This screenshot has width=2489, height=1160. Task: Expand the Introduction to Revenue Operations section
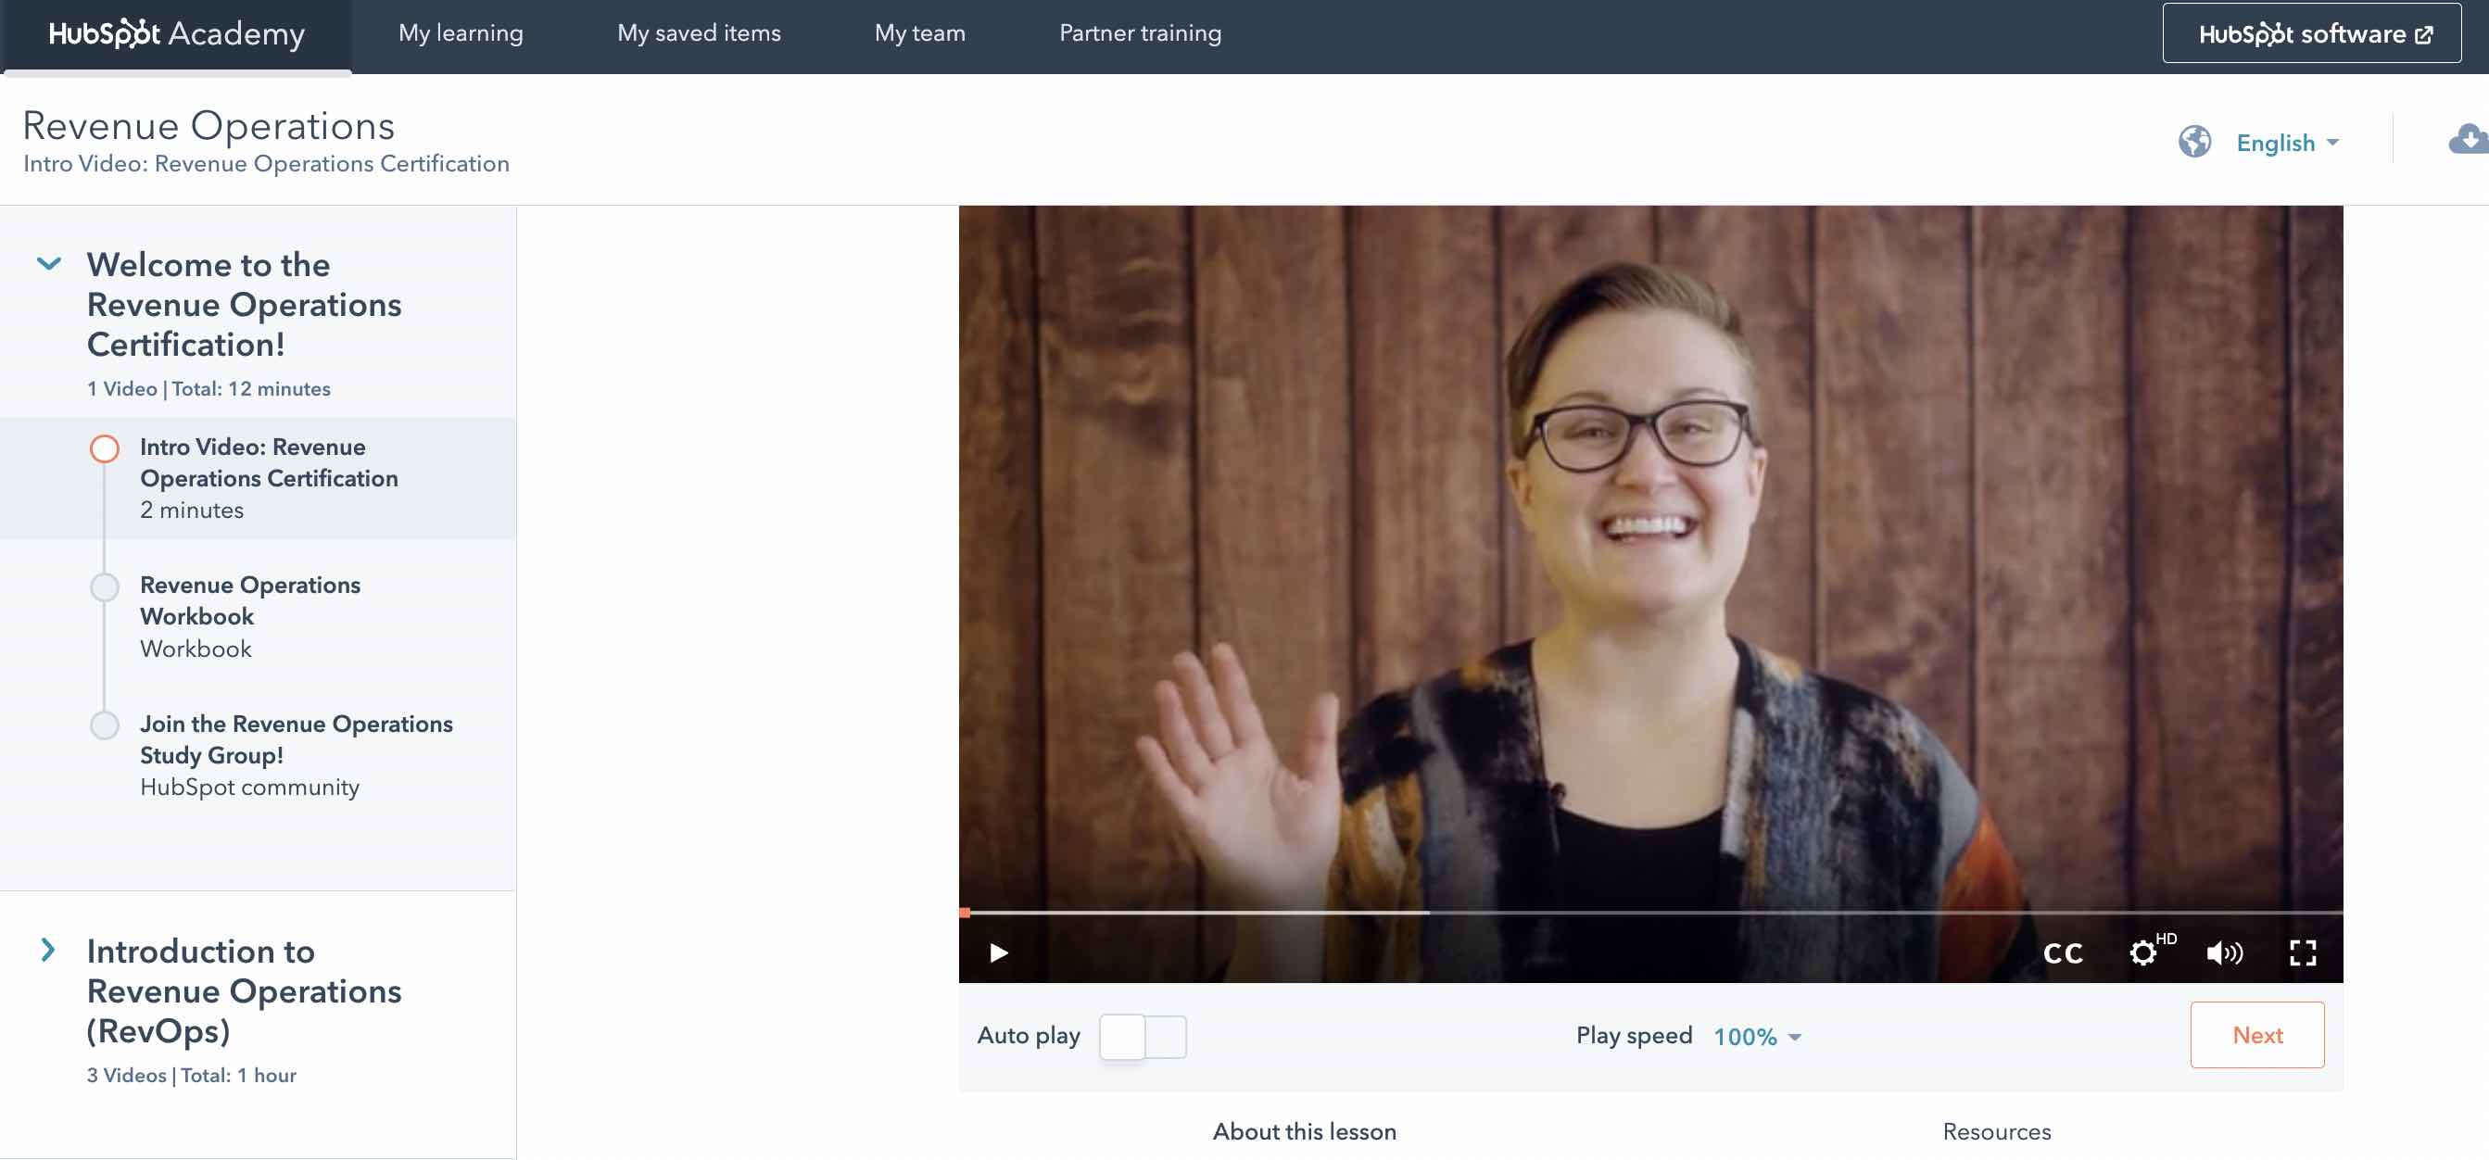[46, 951]
